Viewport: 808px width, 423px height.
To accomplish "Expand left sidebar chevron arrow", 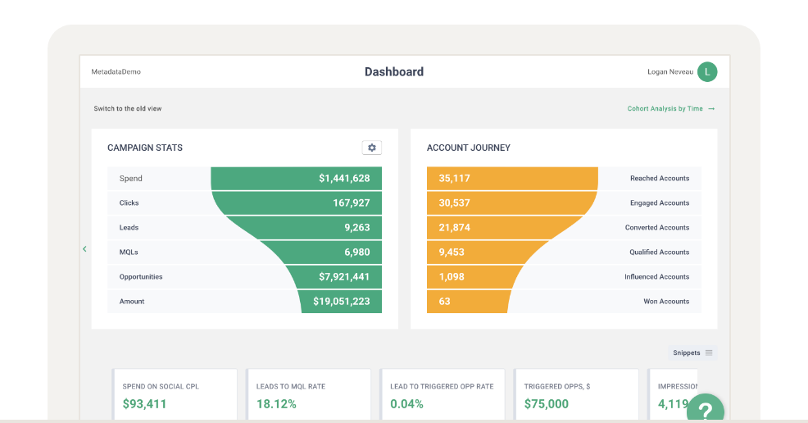I will tap(84, 249).
